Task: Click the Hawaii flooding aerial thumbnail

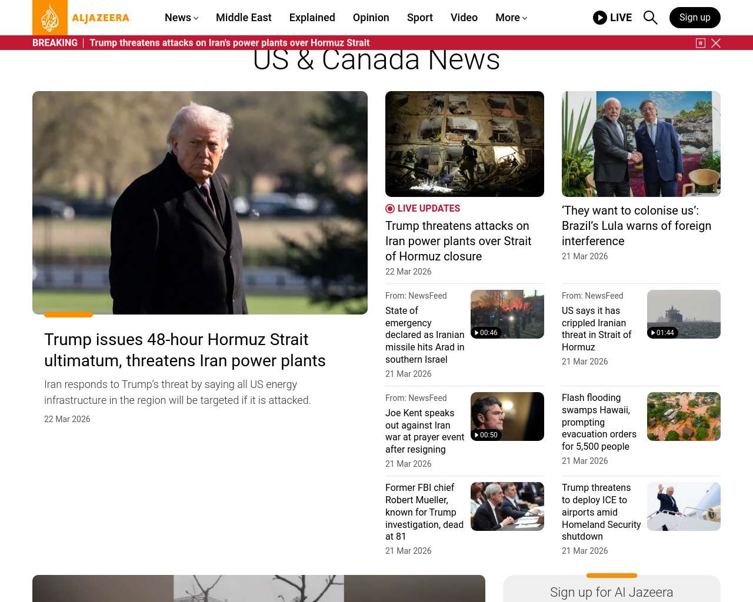Action: click(x=684, y=416)
